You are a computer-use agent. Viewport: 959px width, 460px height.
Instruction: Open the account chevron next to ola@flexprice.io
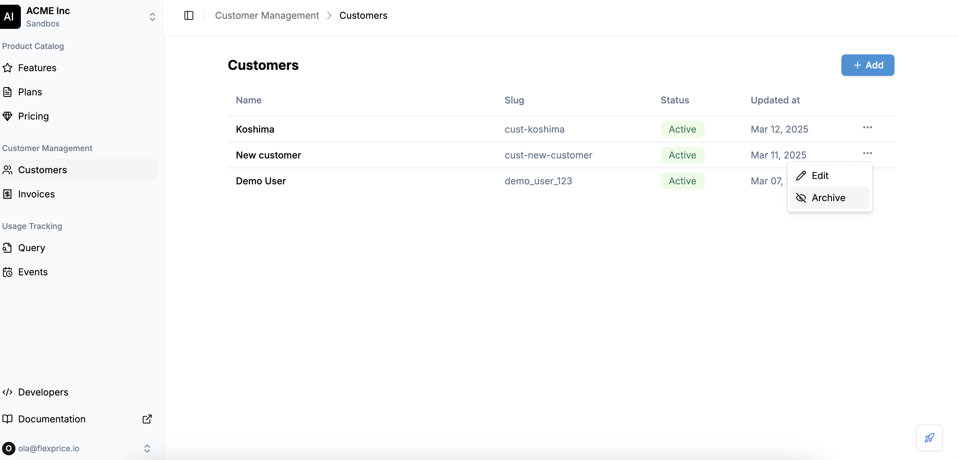click(148, 448)
